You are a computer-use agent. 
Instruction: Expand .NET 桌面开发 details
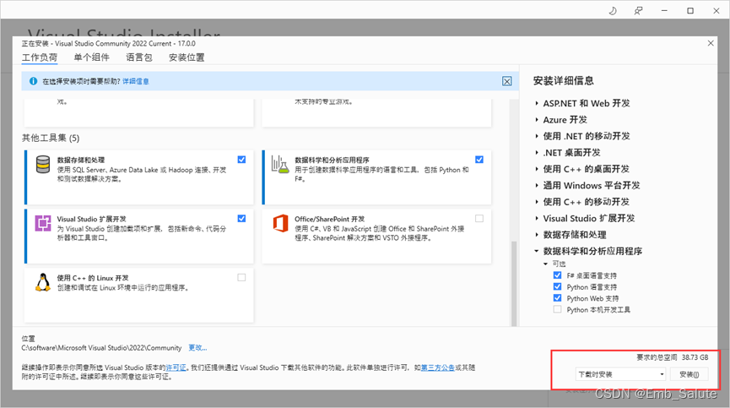(x=537, y=153)
